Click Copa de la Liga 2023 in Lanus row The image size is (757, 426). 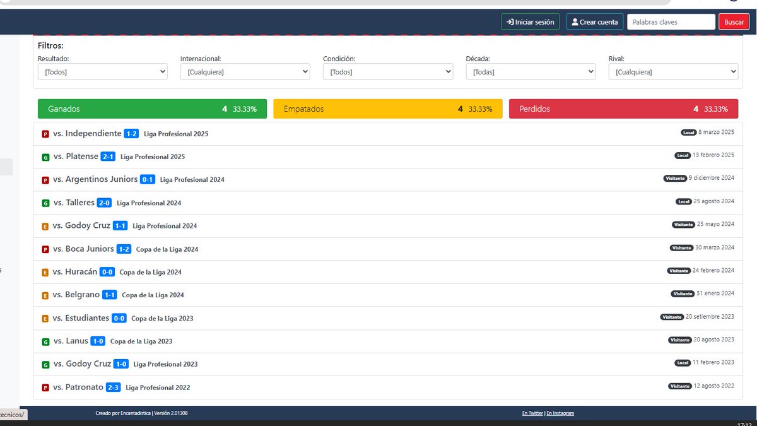point(141,341)
